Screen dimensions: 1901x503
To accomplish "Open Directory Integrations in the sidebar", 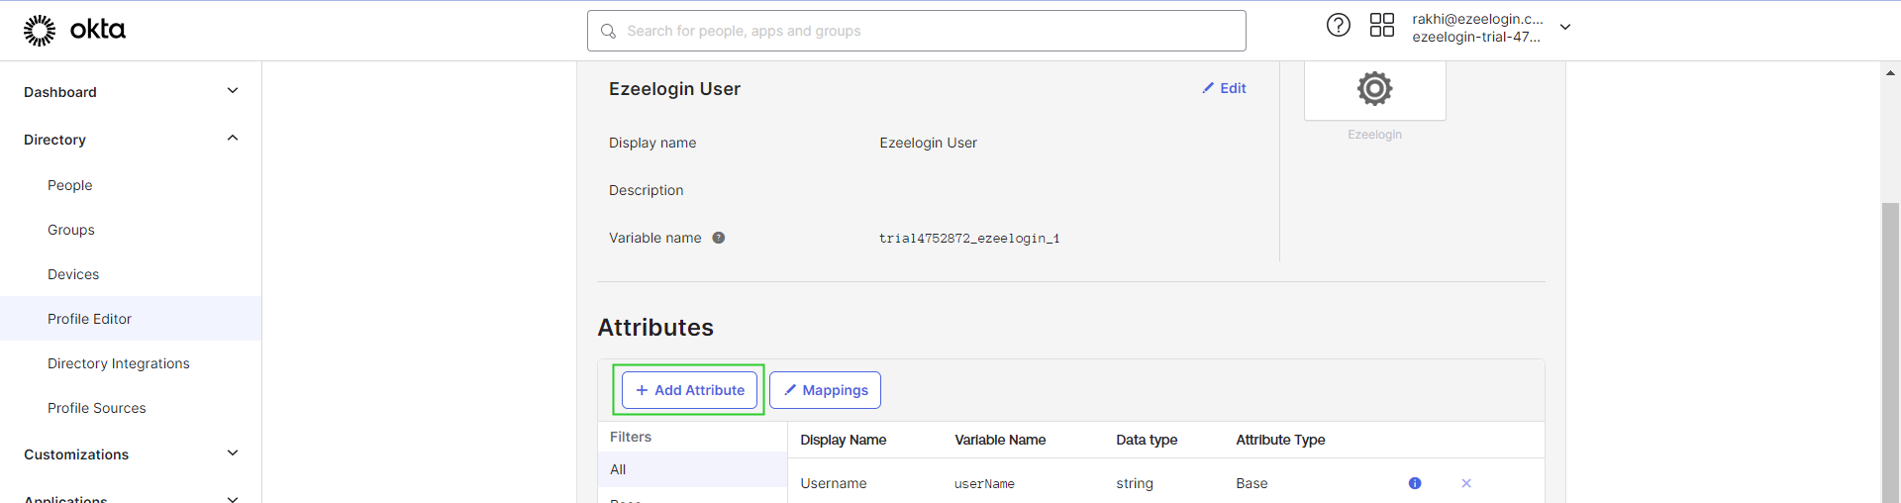I will (x=119, y=363).
